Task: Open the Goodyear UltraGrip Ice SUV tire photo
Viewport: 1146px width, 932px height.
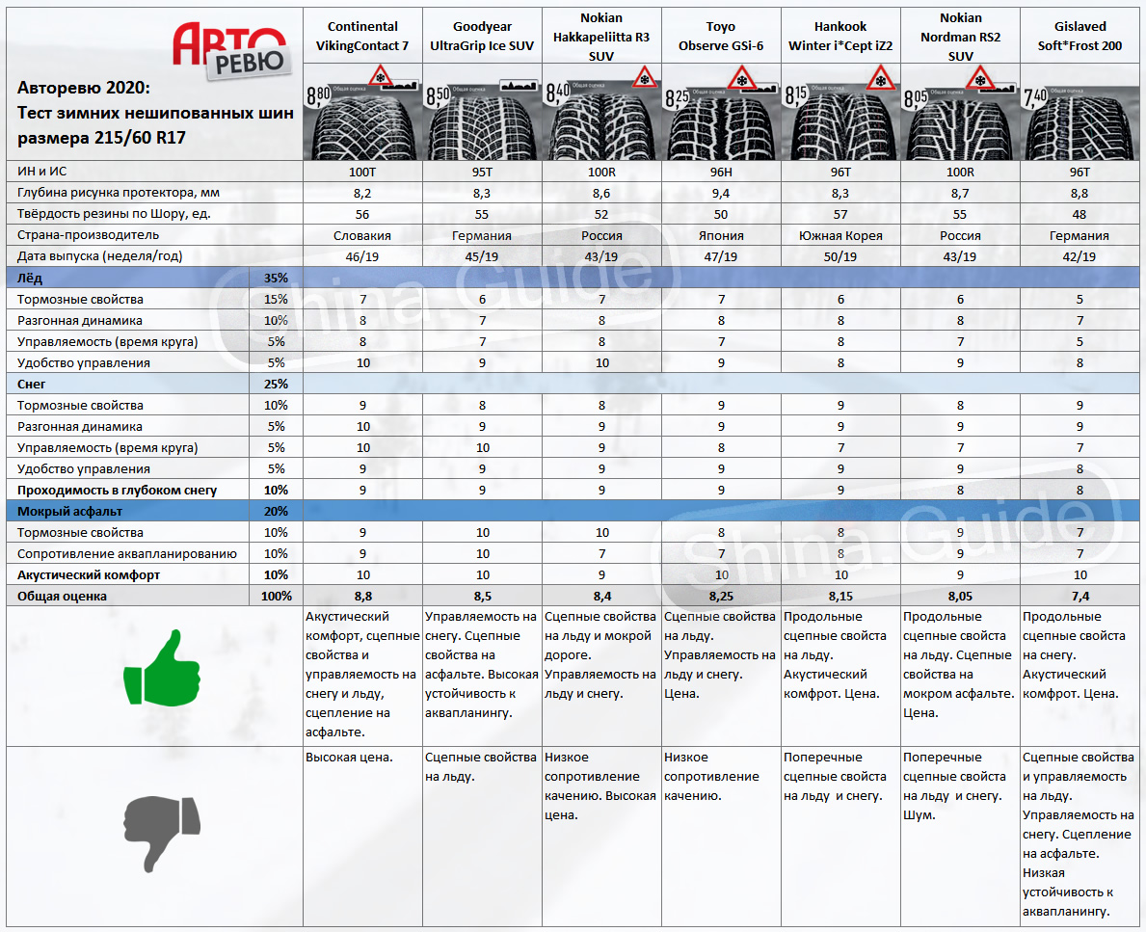Action: [x=482, y=112]
